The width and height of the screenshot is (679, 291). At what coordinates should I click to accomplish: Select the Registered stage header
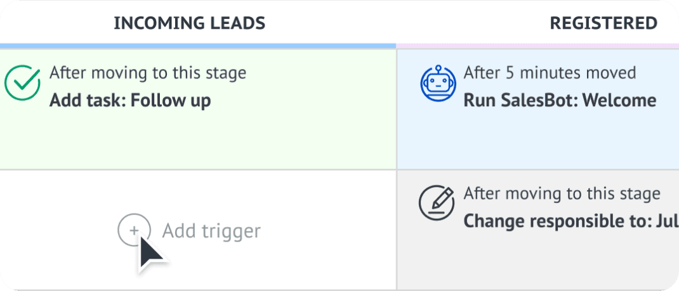point(603,23)
